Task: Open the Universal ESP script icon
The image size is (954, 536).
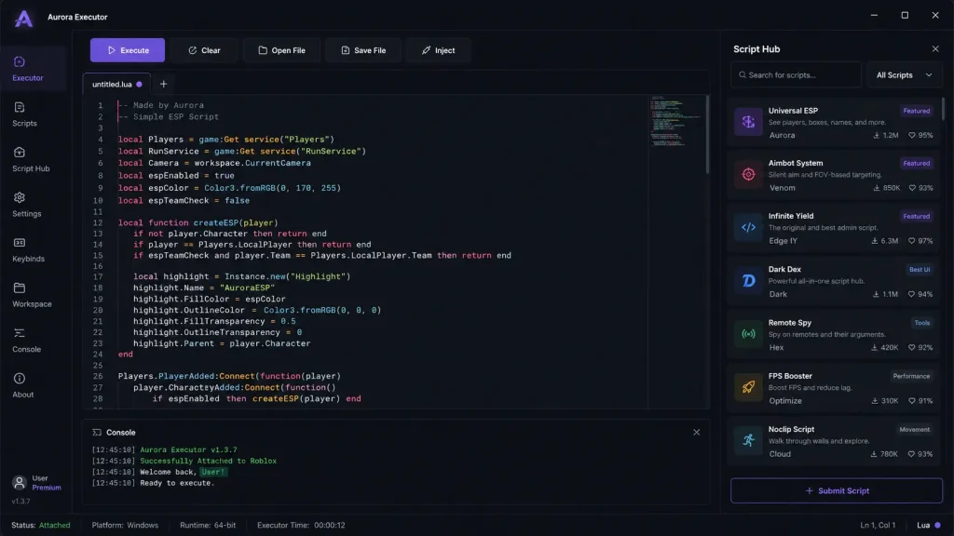Action: point(748,122)
